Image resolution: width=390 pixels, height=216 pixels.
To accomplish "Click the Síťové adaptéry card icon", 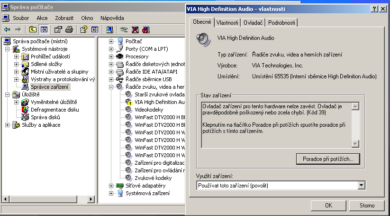I will pos(120,186).
